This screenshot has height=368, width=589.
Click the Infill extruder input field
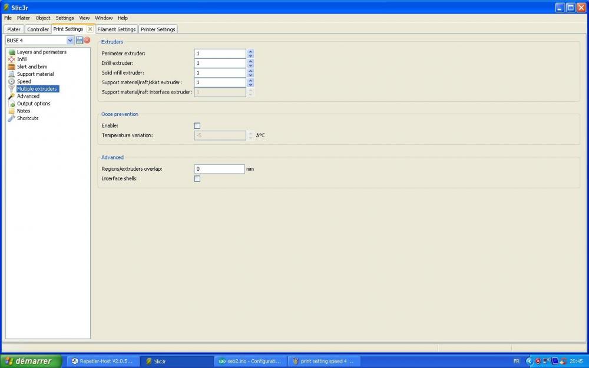pyautogui.click(x=220, y=64)
